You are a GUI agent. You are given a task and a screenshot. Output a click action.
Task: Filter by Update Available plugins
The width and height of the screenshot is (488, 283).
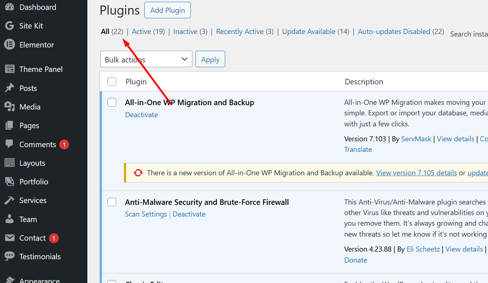(316, 31)
